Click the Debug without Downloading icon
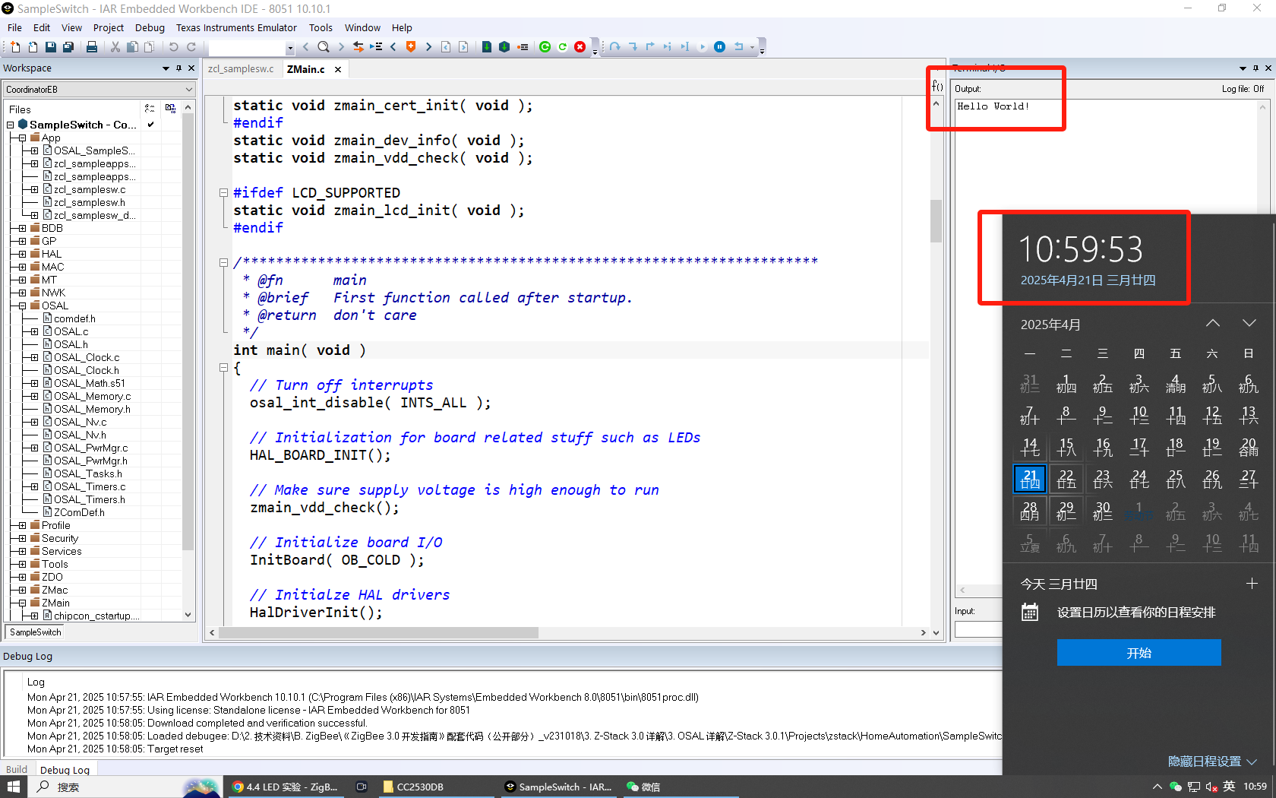 pos(504,47)
